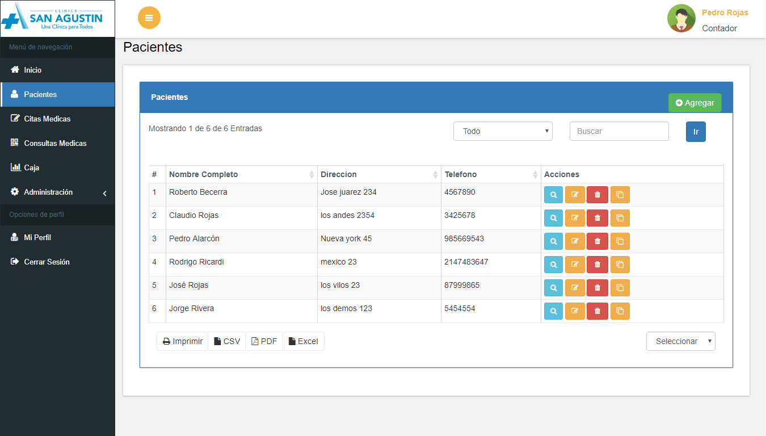The image size is (766, 436).
Task: Export the table with PDF button
Action: (x=264, y=341)
